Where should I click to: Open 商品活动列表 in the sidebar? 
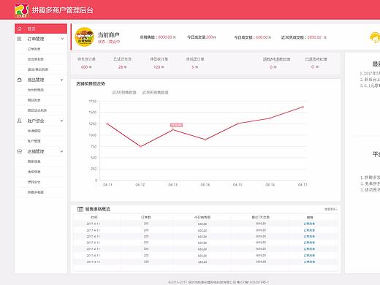37,110
